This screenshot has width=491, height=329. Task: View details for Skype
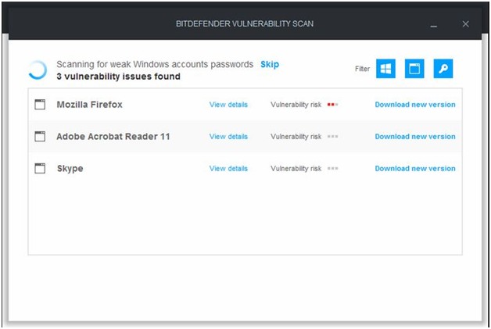pos(228,169)
